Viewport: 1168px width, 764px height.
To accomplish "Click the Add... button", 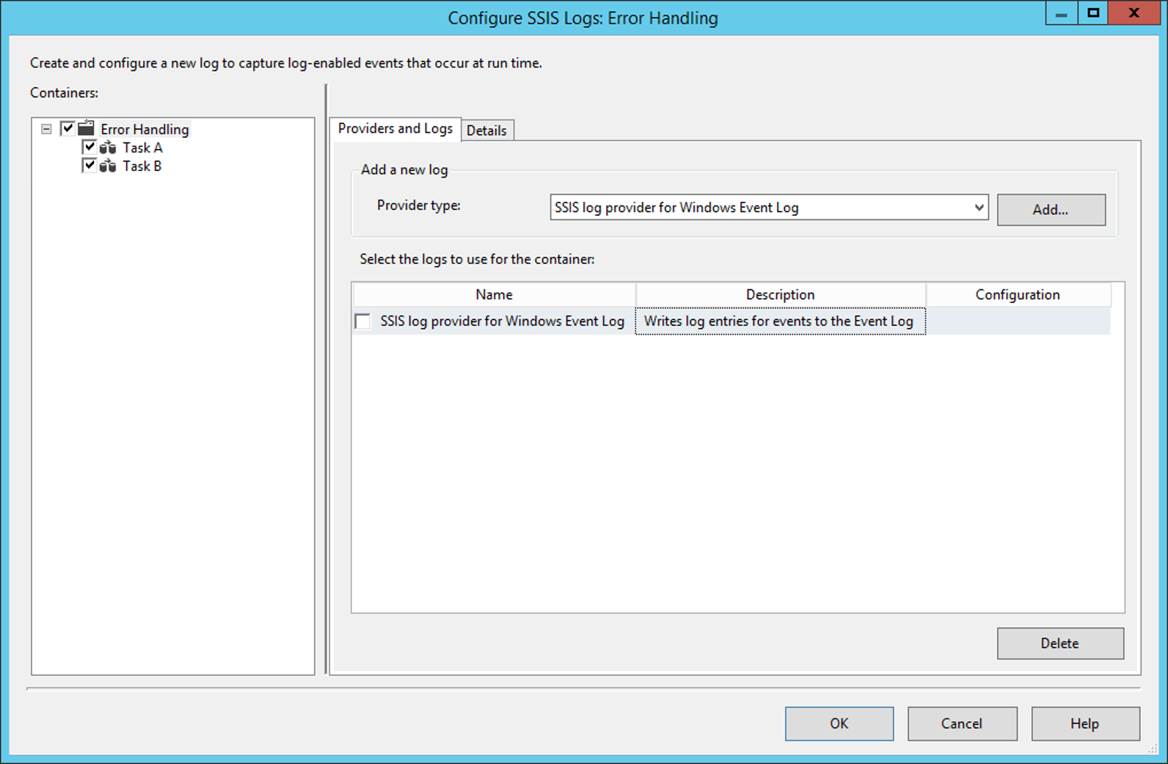I will tap(1051, 210).
